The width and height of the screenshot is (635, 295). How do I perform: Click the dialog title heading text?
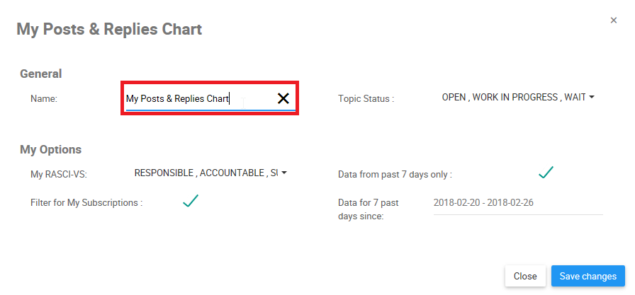coord(109,30)
